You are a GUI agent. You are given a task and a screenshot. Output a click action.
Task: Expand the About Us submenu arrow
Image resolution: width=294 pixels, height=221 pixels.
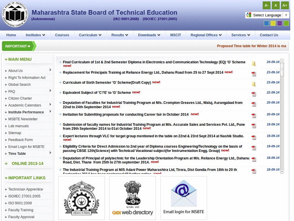point(50,70)
